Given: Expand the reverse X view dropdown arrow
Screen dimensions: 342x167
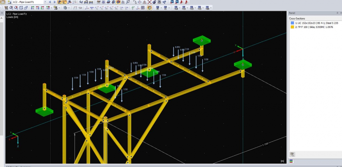Looking at the screenshot, I should (x=51, y=8).
